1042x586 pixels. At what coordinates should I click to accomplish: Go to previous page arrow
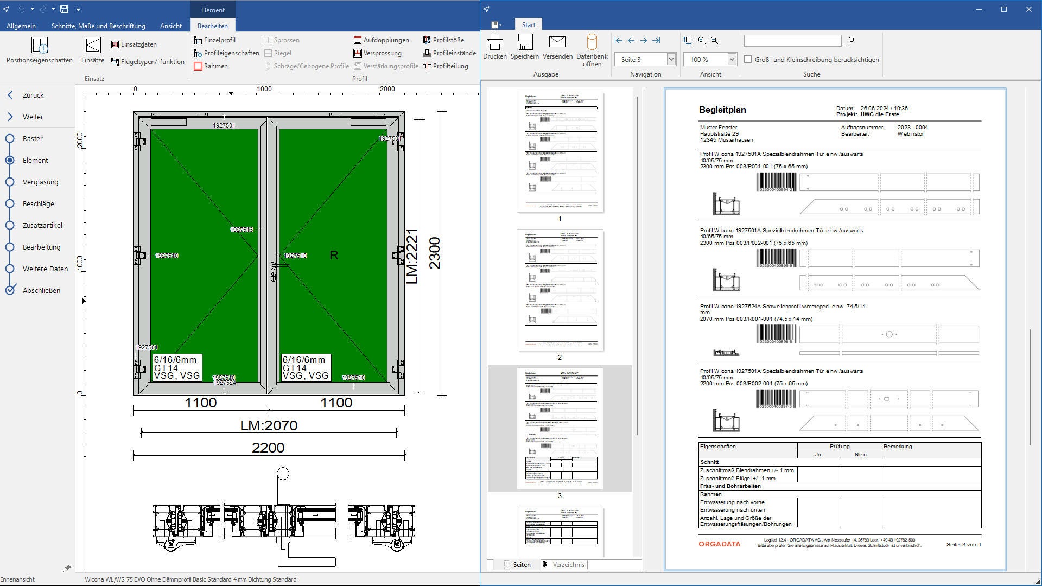(x=631, y=41)
